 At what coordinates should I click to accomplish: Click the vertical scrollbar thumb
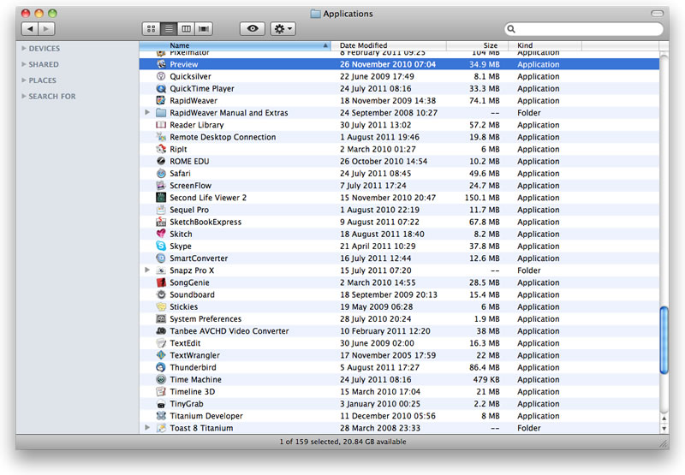click(x=664, y=341)
